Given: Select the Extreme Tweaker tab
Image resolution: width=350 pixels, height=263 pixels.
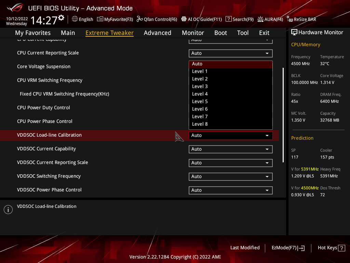Looking at the screenshot, I should 110,33.
